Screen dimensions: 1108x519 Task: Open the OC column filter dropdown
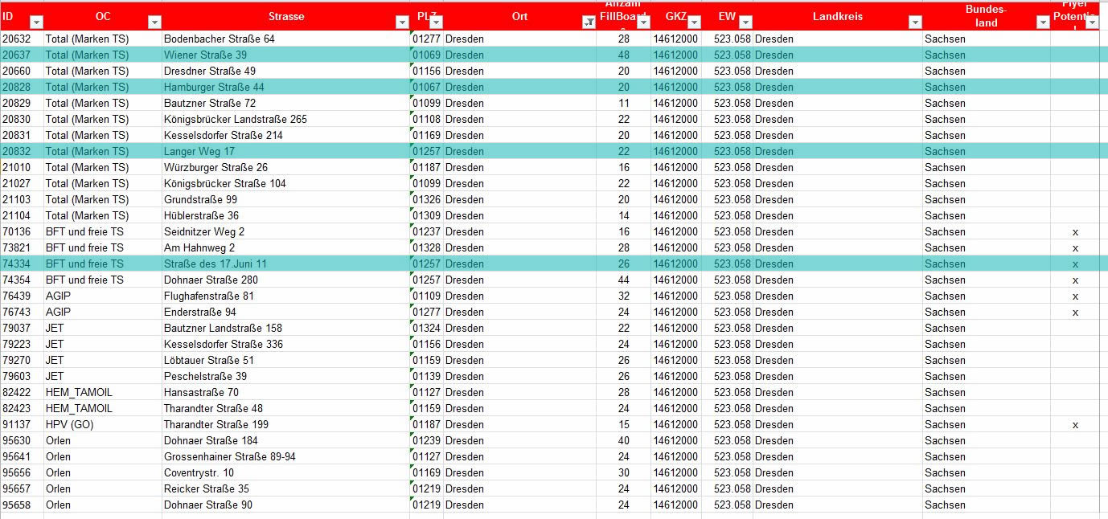(x=155, y=22)
